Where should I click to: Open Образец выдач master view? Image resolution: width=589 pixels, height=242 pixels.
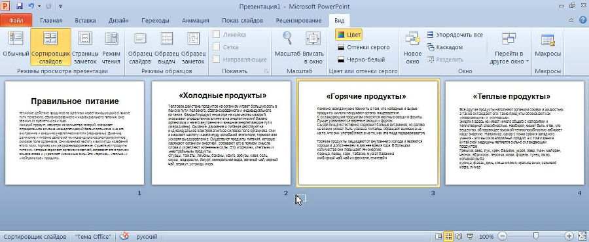pyautogui.click(x=166, y=47)
